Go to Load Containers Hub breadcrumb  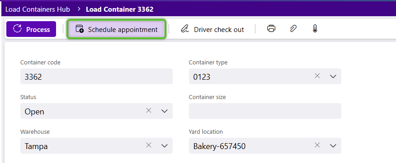(38, 9)
